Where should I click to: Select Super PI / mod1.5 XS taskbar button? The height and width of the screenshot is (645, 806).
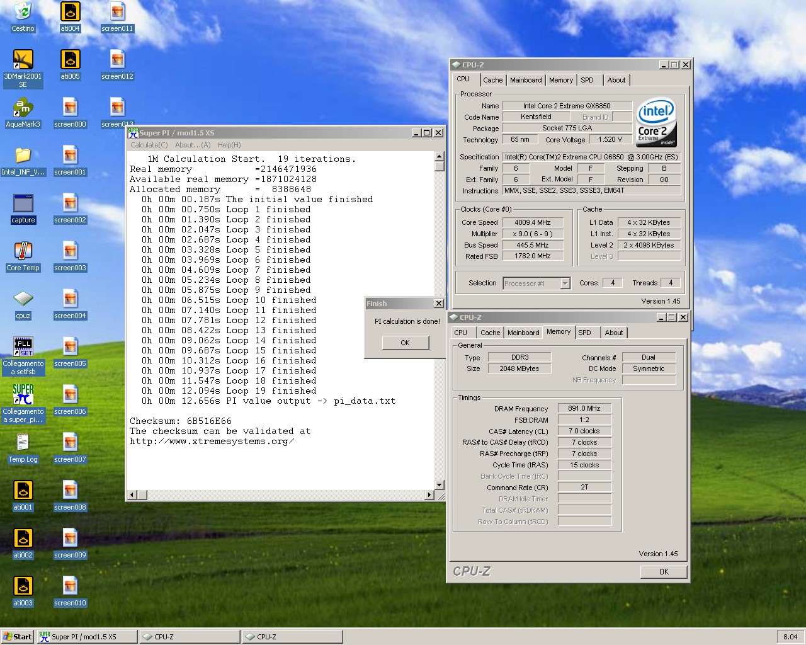click(87, 637)
